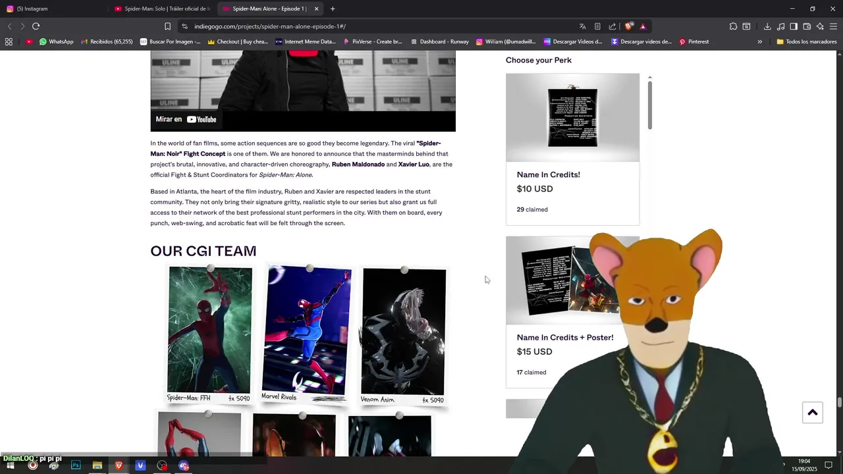Open the YouTube bookmark icon
Screen dimensions: 843x474
[29, 41]
